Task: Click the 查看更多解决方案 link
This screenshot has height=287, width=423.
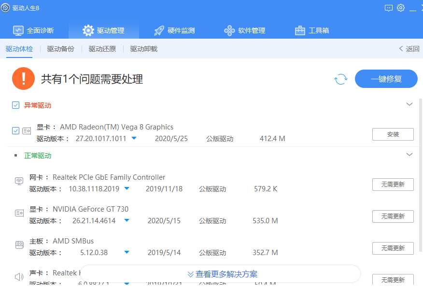Action: pyautogui.click(x=226, y=274)
